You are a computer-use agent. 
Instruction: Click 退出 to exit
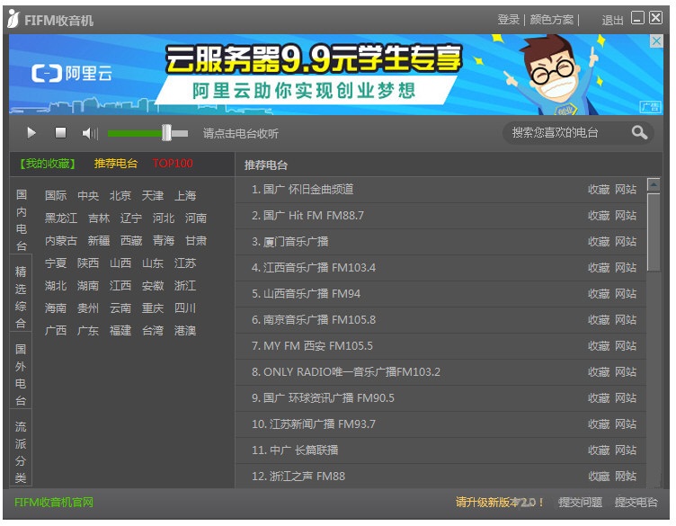613,20
